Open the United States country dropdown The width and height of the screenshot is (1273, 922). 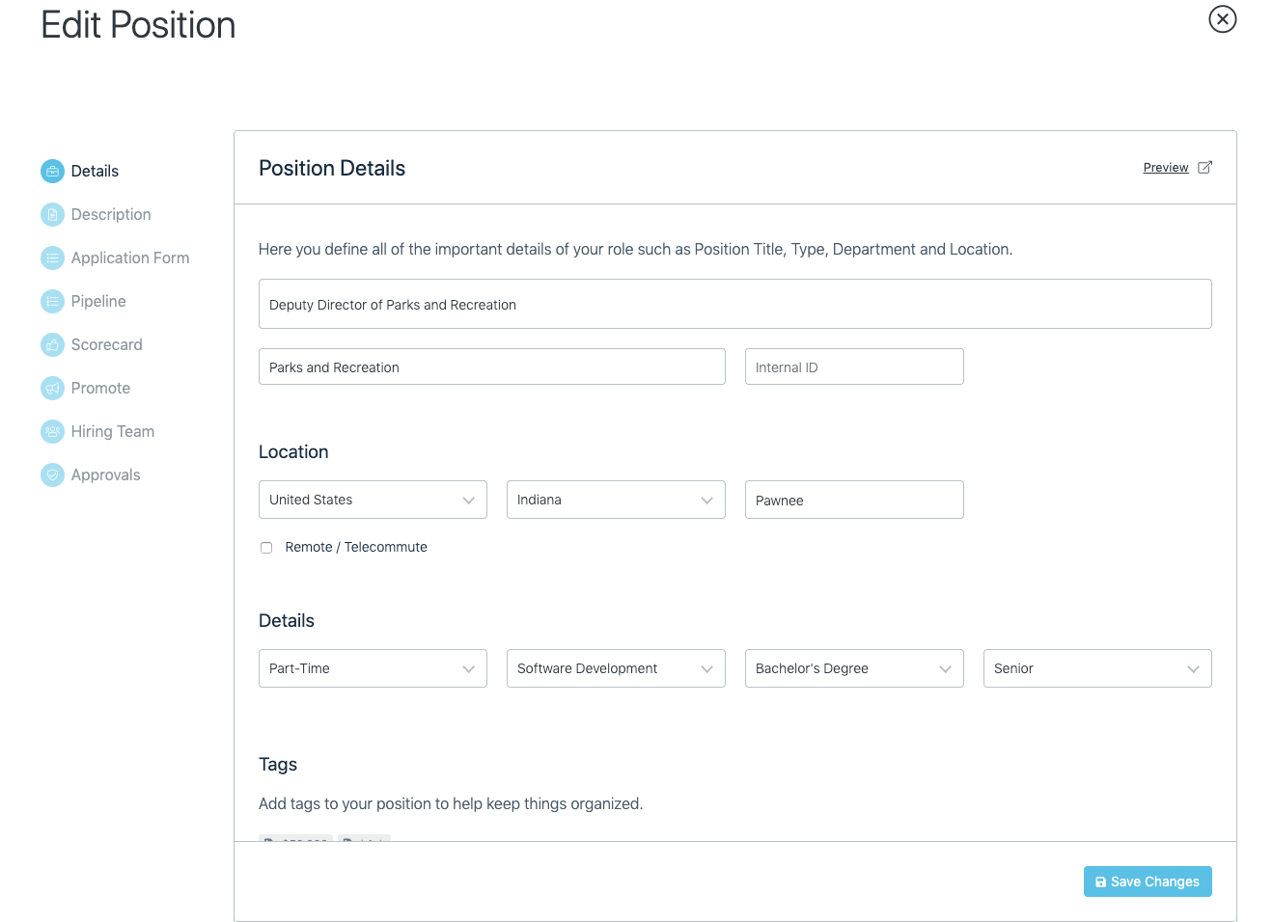pyautogui.click(x=373, y=500)
